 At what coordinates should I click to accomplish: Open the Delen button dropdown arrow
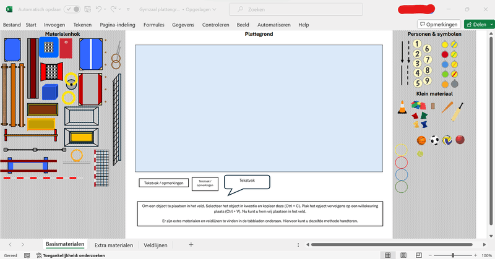tap(491, 24)
